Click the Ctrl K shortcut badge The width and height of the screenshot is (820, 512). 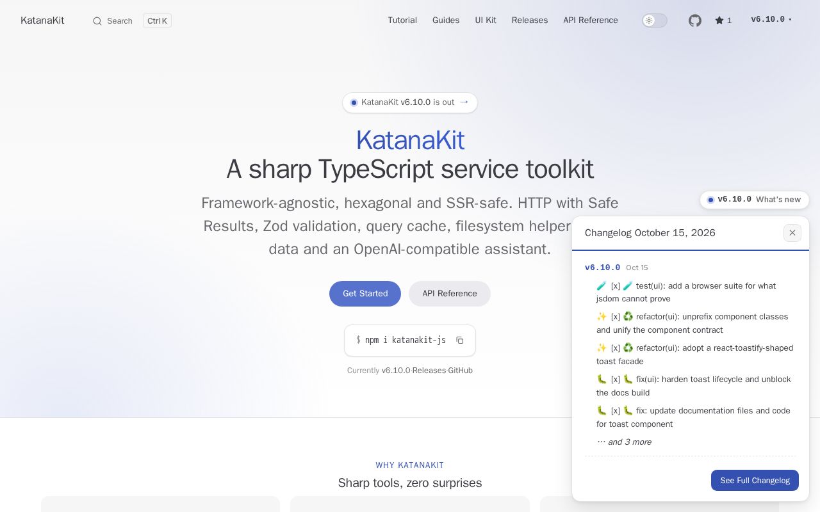[x=157, y=21]
